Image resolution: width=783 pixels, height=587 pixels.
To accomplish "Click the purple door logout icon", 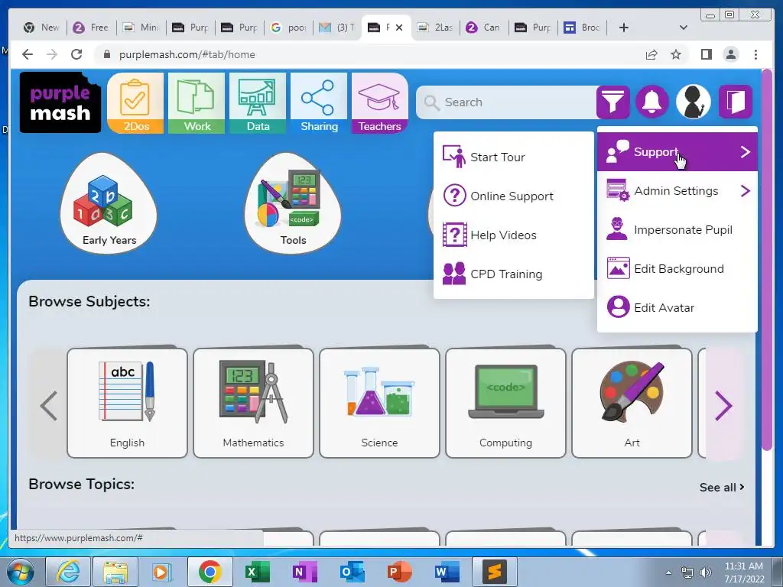I will click(736, 102).
